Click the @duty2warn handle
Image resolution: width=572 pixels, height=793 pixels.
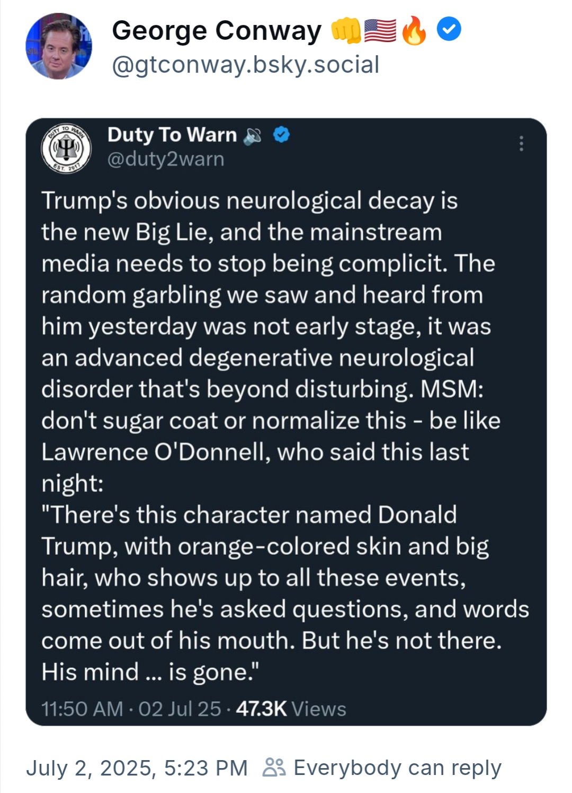pos(166,159)
